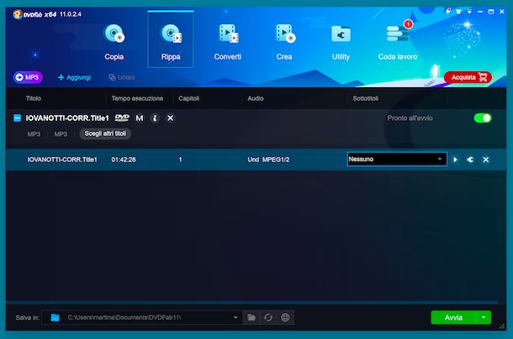The image size is (513, 339).
Task: Click the Tempo esecuzione column header
Action: click(137, 98)
